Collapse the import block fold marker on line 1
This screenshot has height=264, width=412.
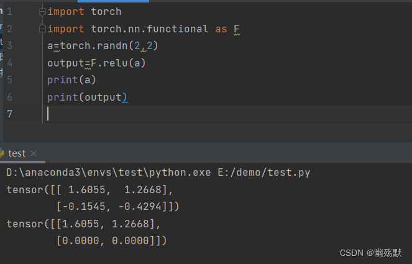pyautogui.click(x=42, y=12)
